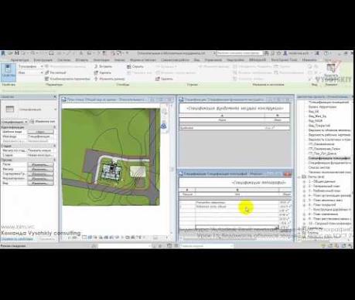
Task: Click the Save icon in quick access toolbar
Action: click(x=17, y=53)
